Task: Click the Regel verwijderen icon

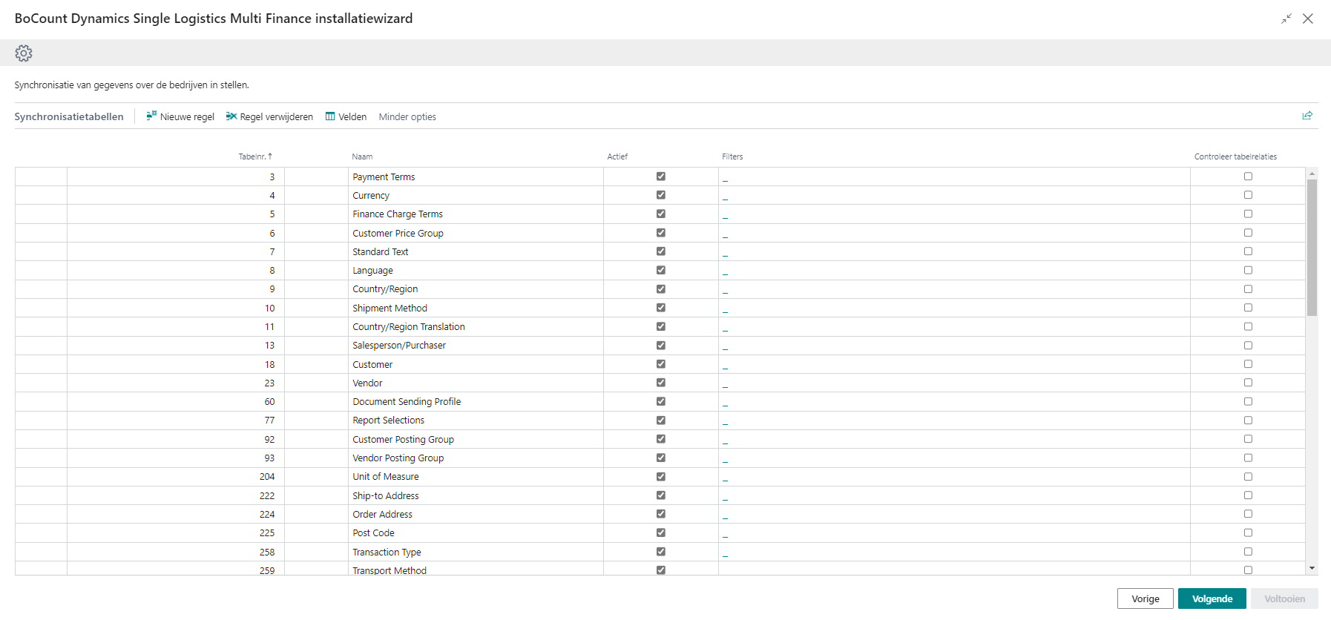Action: click(x=231, y=116)
